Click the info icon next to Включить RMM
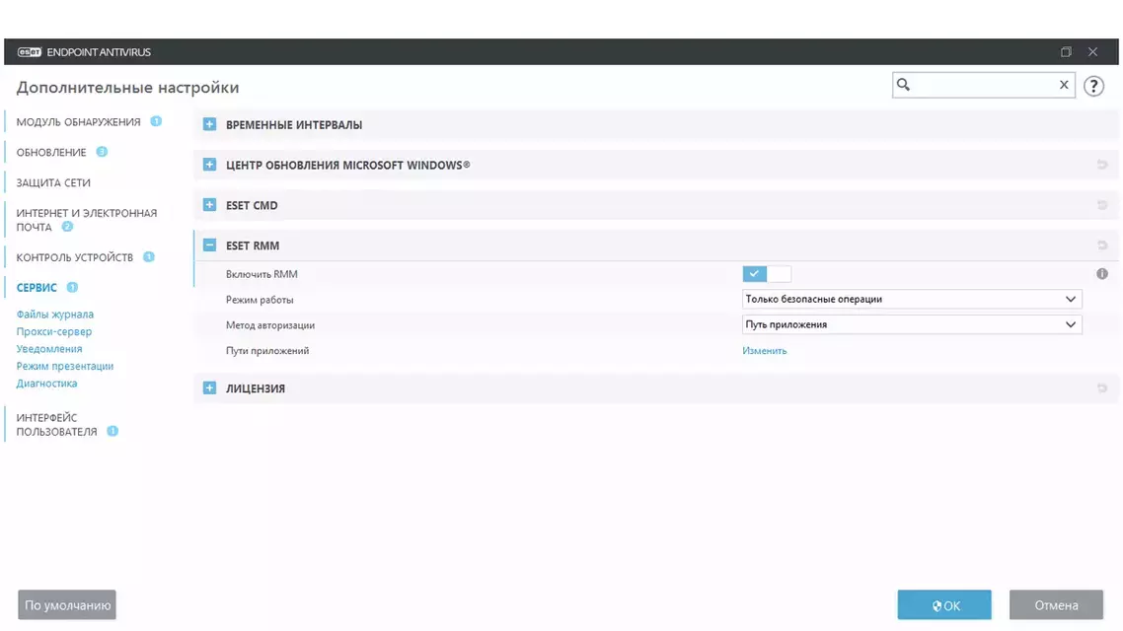 1101,274
